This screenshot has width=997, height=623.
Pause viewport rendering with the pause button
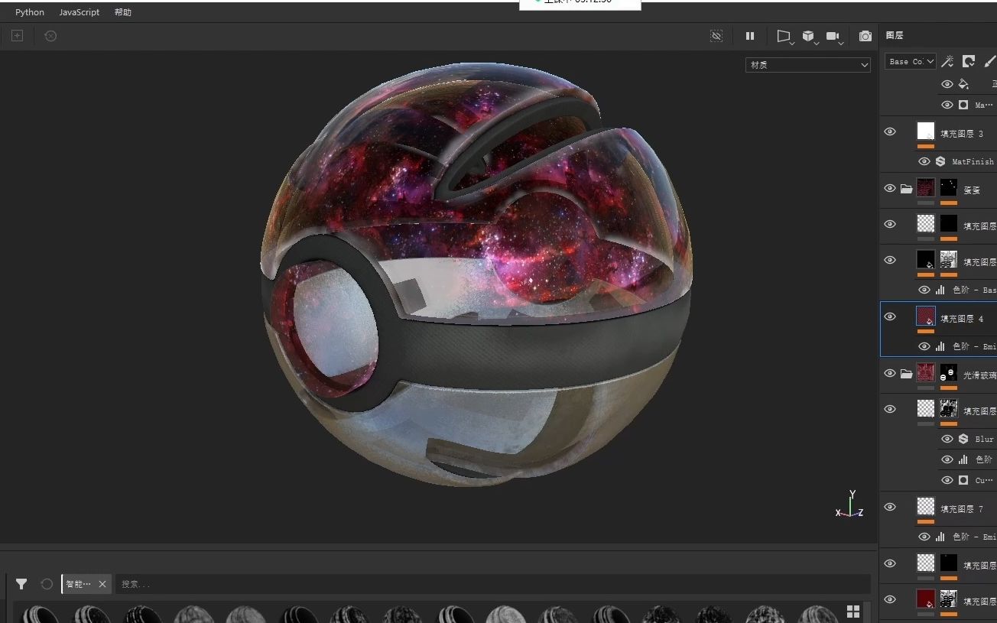750,36
